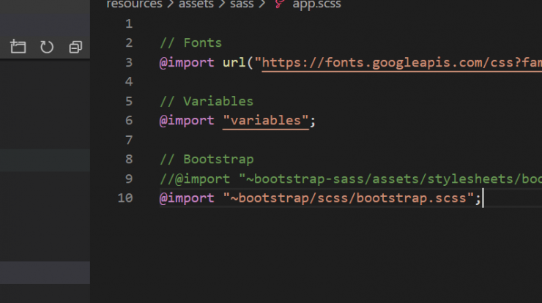Place cursor in "// Variables" comment

(x=207, y=101)
